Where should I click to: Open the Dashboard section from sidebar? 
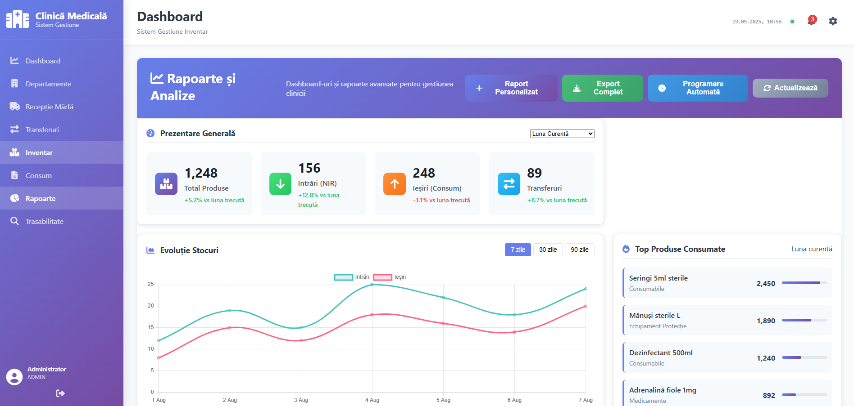(43, 61)
